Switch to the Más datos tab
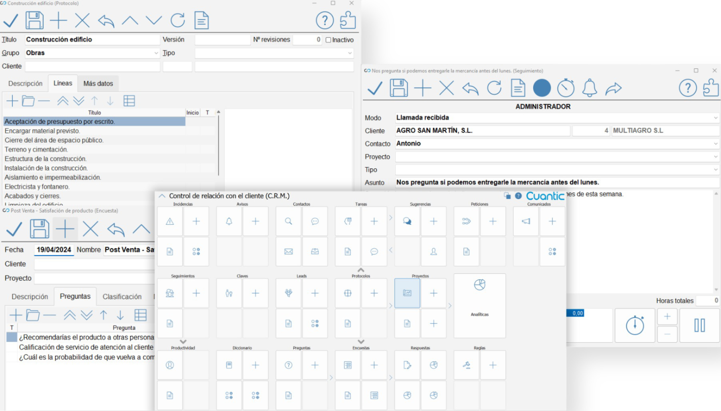The image size is (721, 411). [98, 84]
